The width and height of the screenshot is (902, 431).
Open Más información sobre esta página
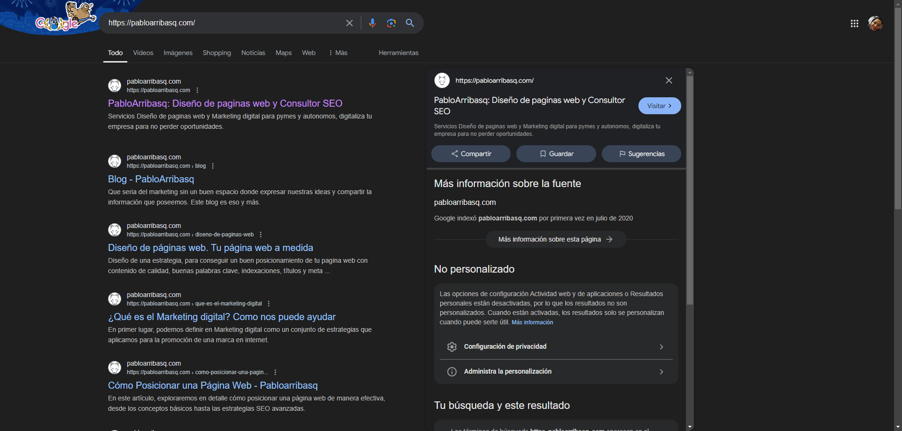(556, 239)
